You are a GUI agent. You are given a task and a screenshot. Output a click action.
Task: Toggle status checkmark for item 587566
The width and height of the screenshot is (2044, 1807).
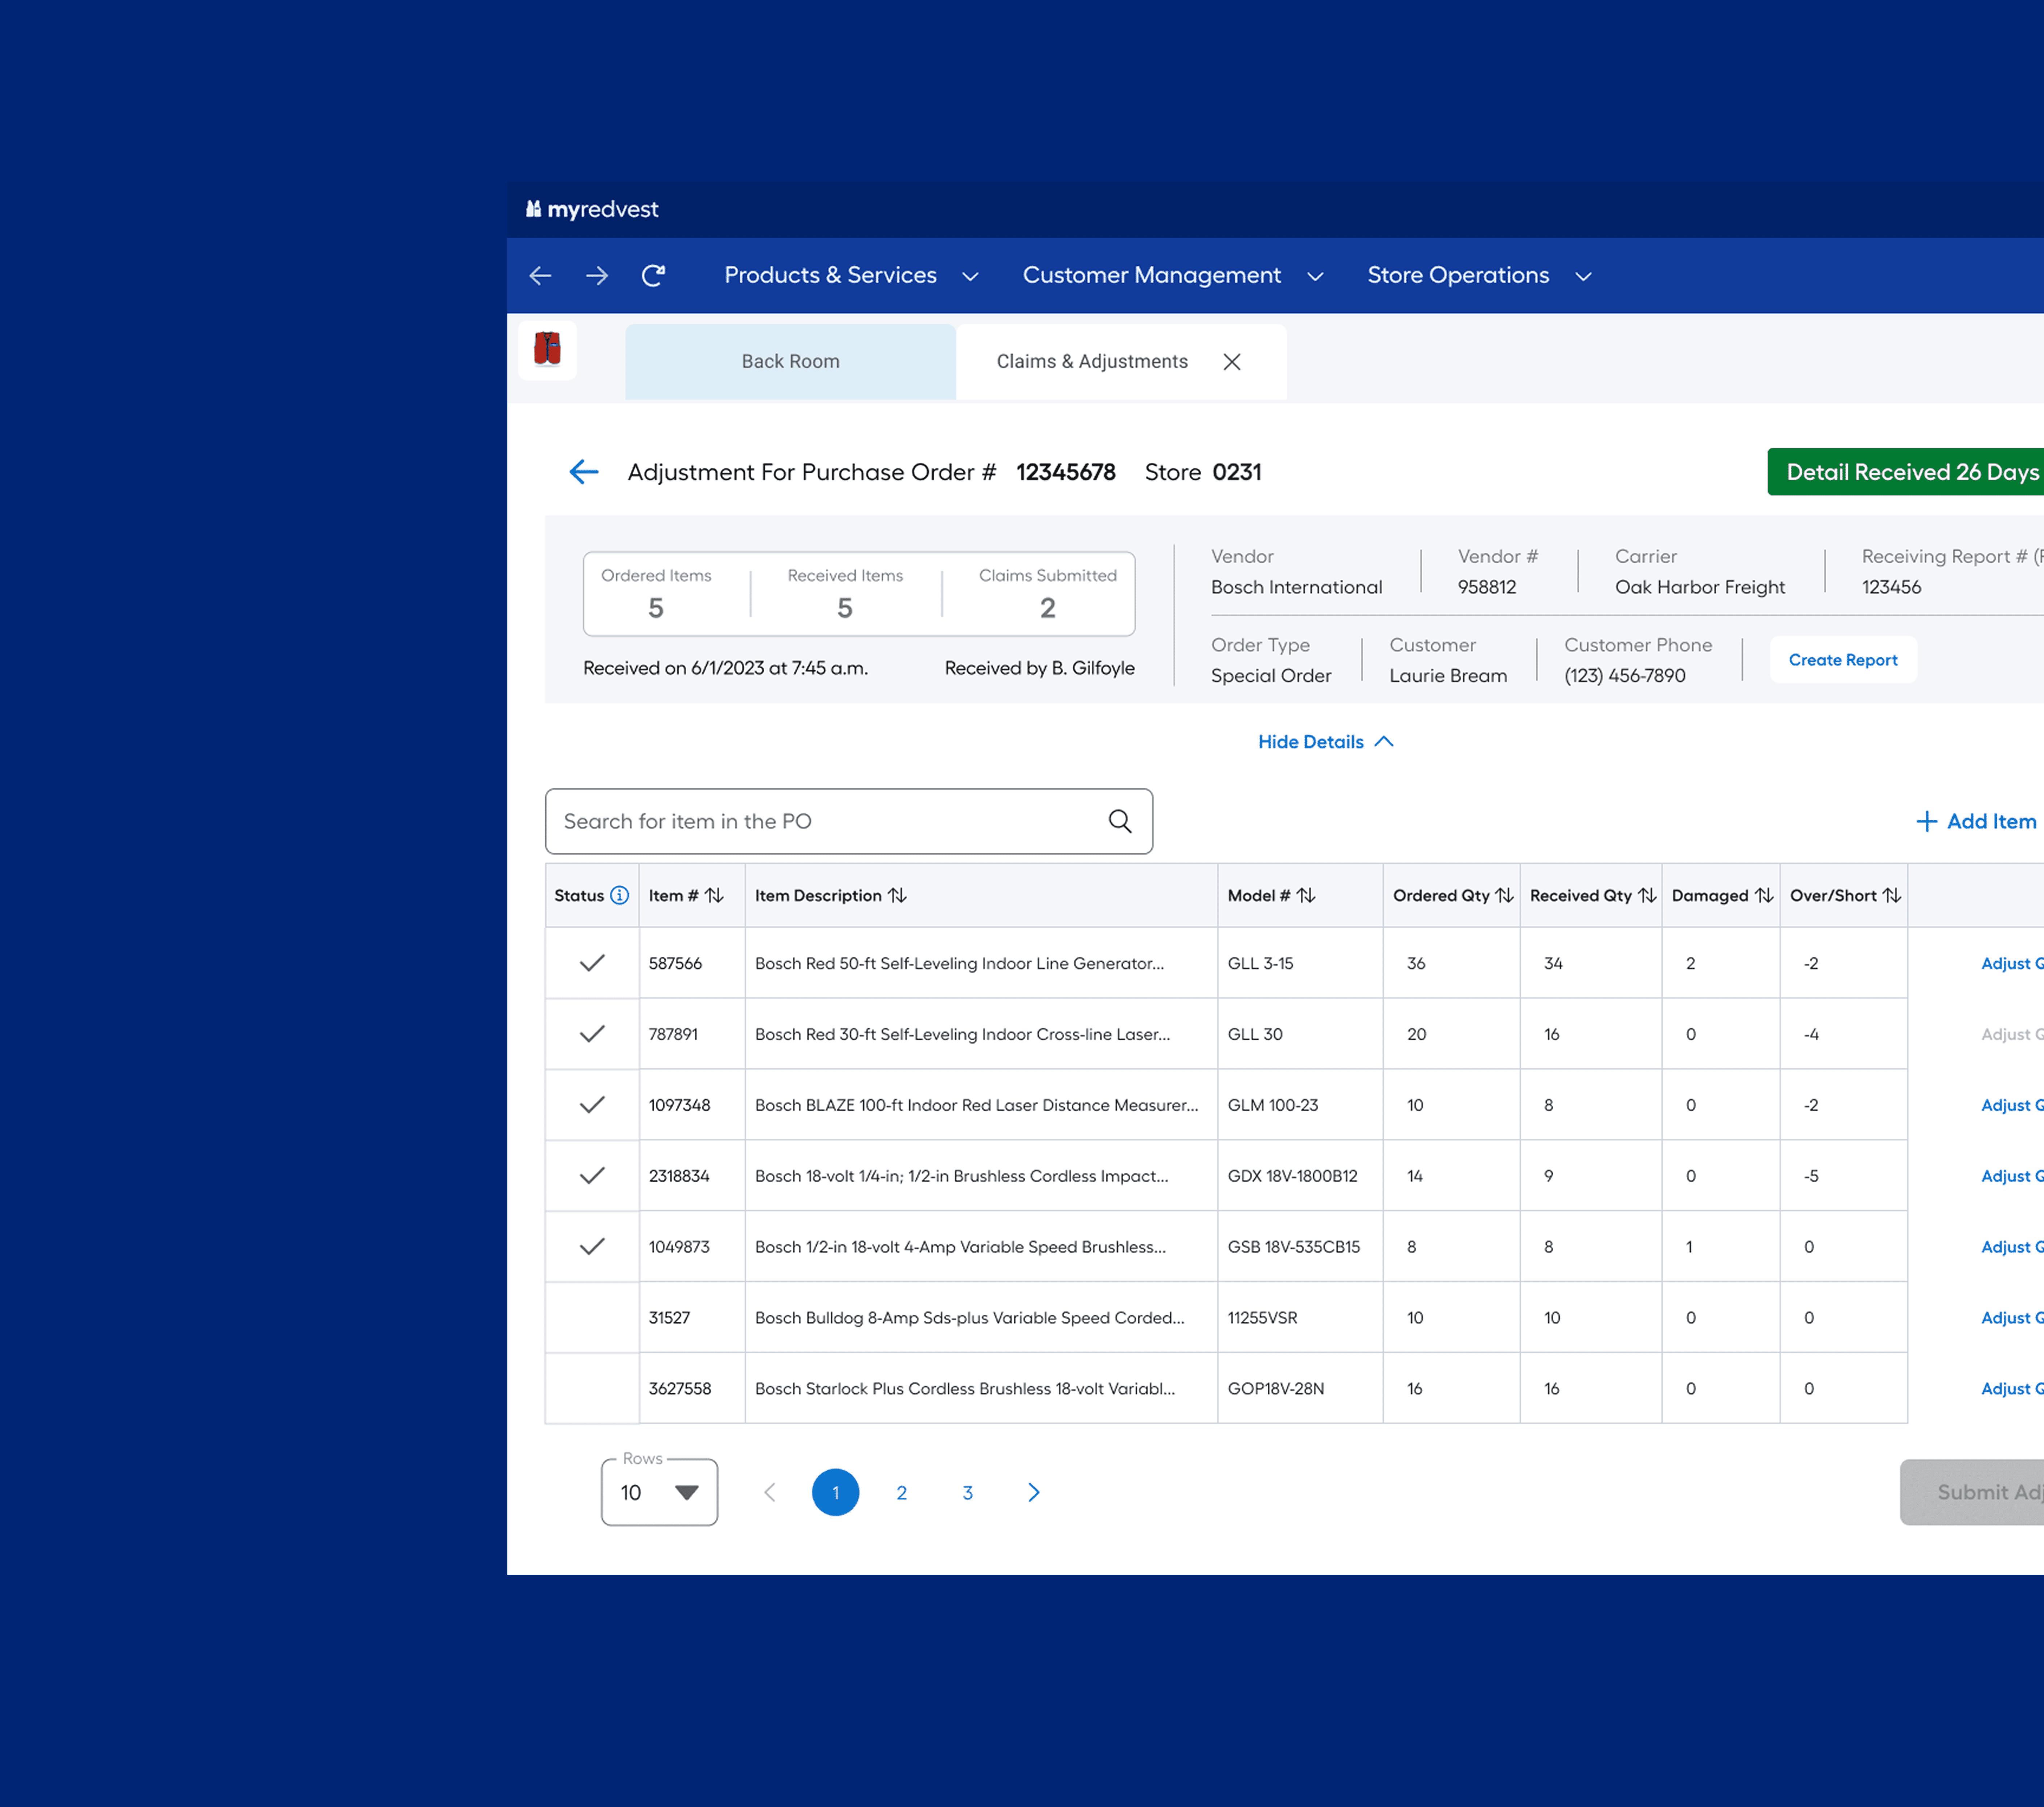click(x=592, y=963)
